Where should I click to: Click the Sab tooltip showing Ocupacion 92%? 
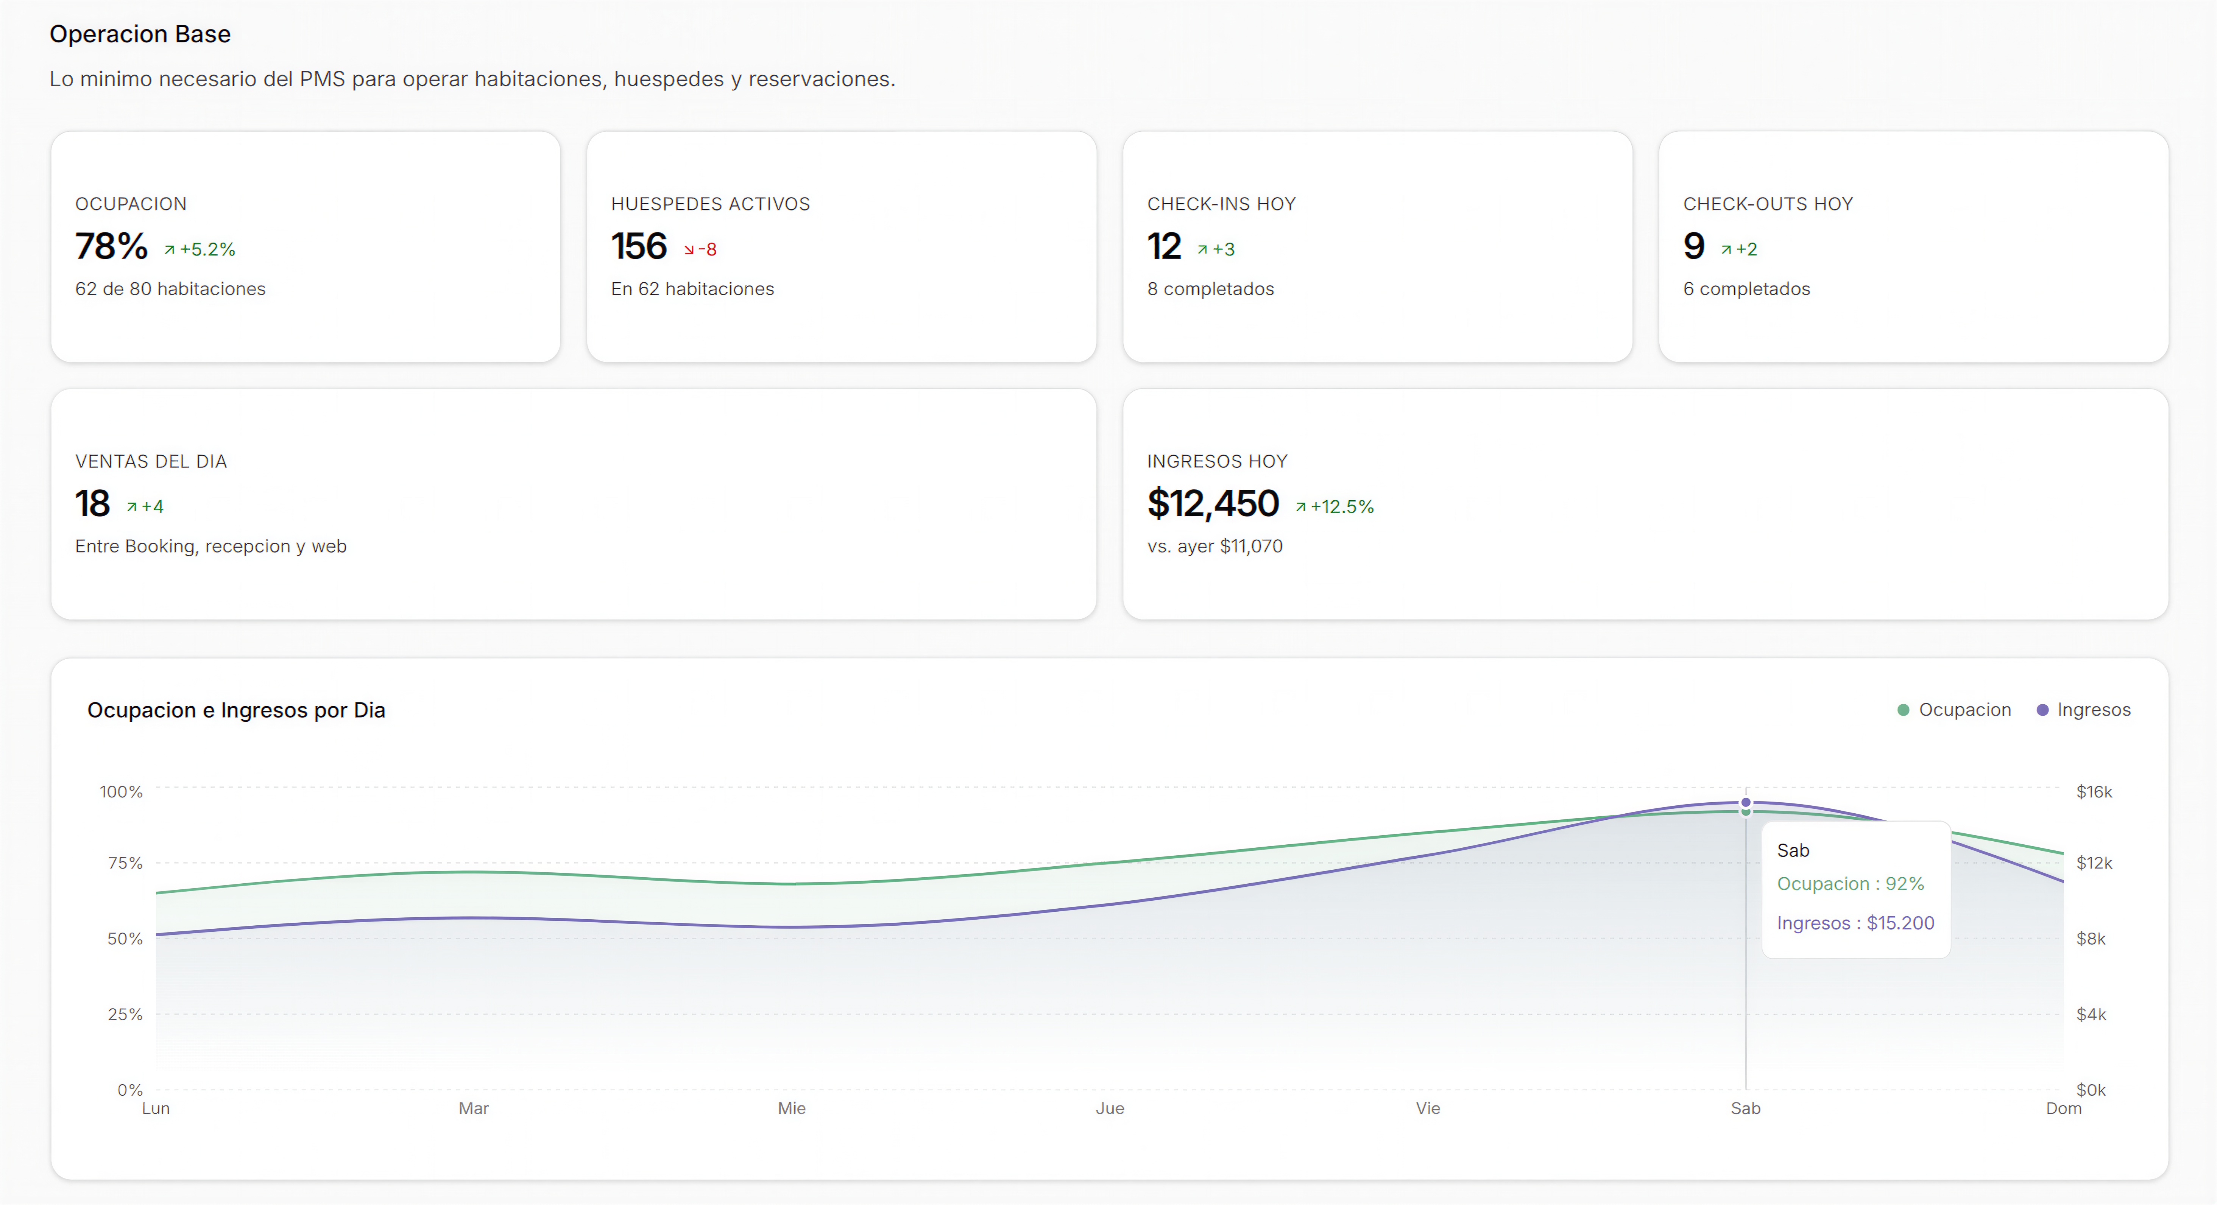[x=1855, y=889]
